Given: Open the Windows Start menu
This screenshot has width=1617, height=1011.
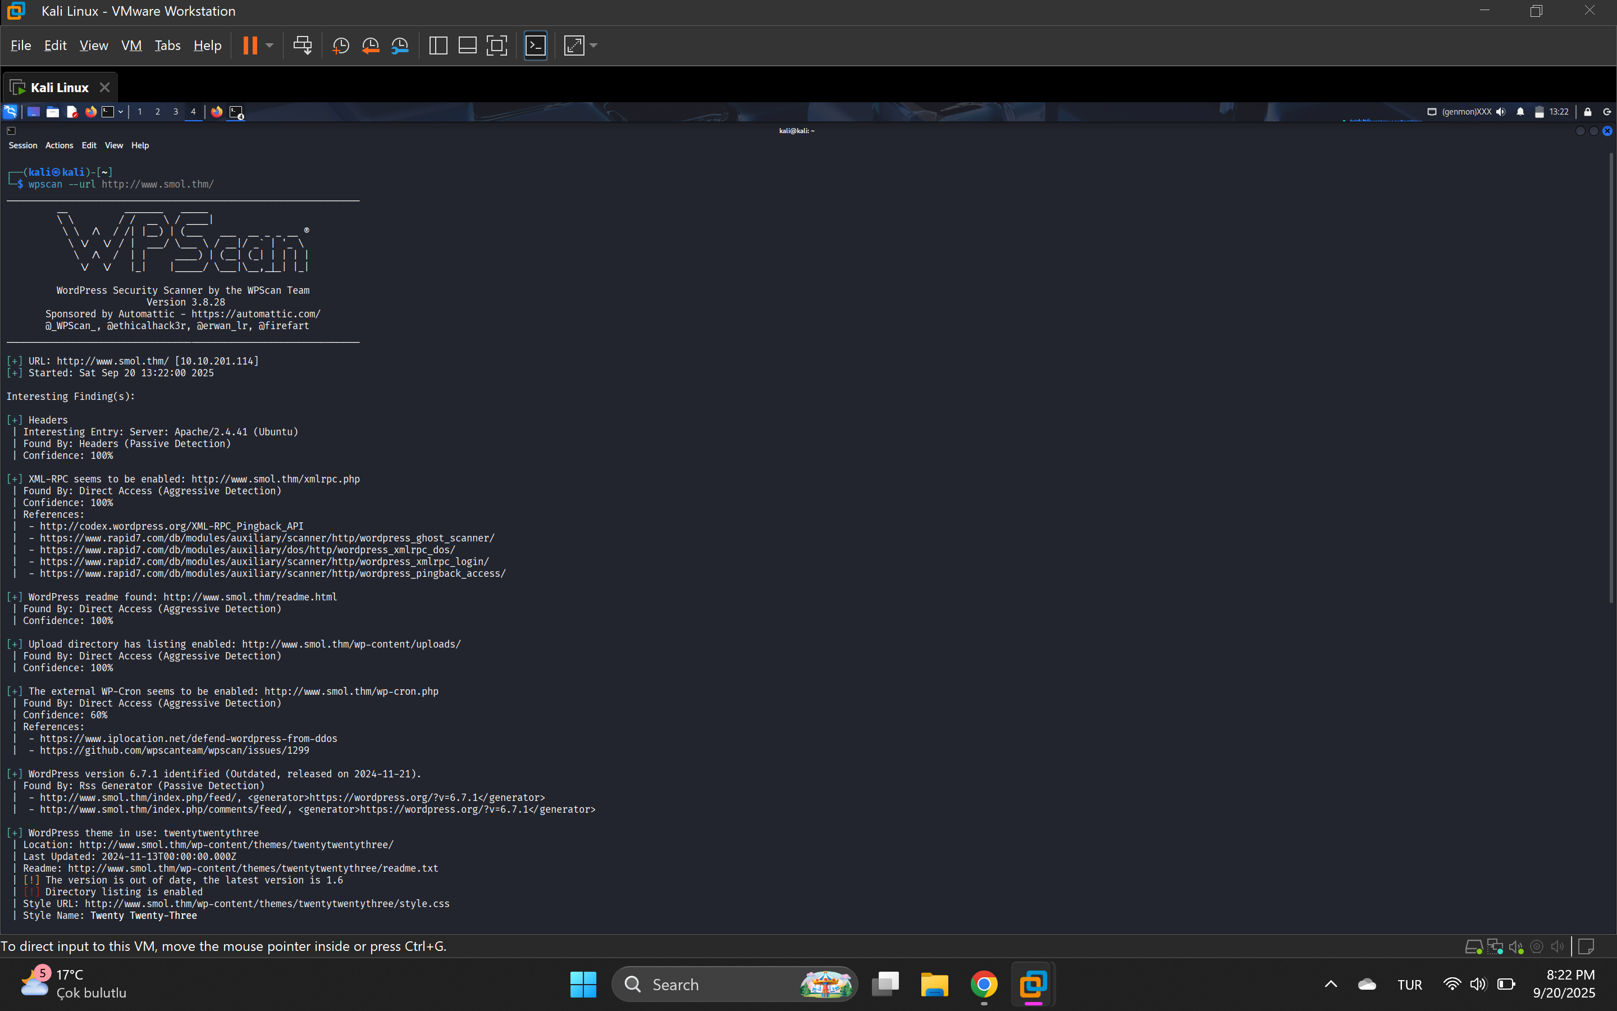Looking at the screenshot, I should (583, 984).
